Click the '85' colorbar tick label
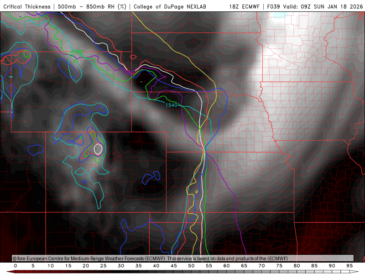The height and width of the screenshot is (274, 365). point(314,266)
